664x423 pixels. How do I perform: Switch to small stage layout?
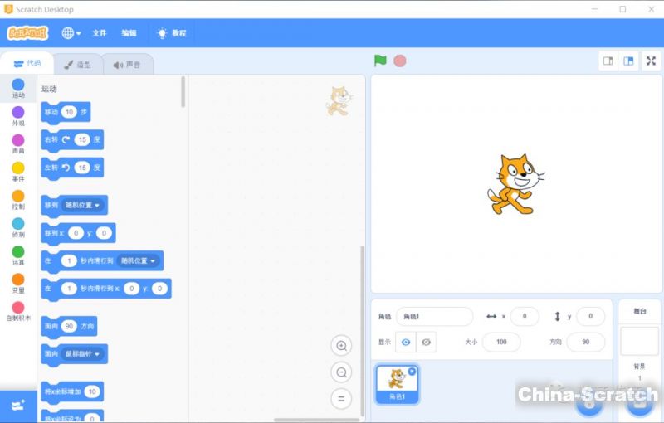pos(608,61)
